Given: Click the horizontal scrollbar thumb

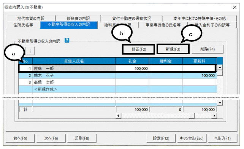Looking at the screenshot, I should [x=192, y=116].
